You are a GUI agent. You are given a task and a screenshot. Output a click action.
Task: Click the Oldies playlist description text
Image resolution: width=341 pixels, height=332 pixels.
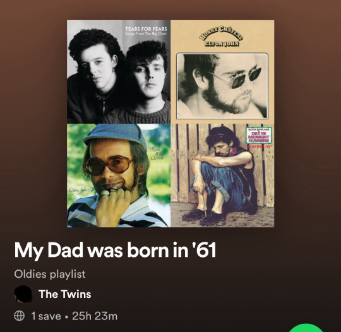tap(50, 274)
